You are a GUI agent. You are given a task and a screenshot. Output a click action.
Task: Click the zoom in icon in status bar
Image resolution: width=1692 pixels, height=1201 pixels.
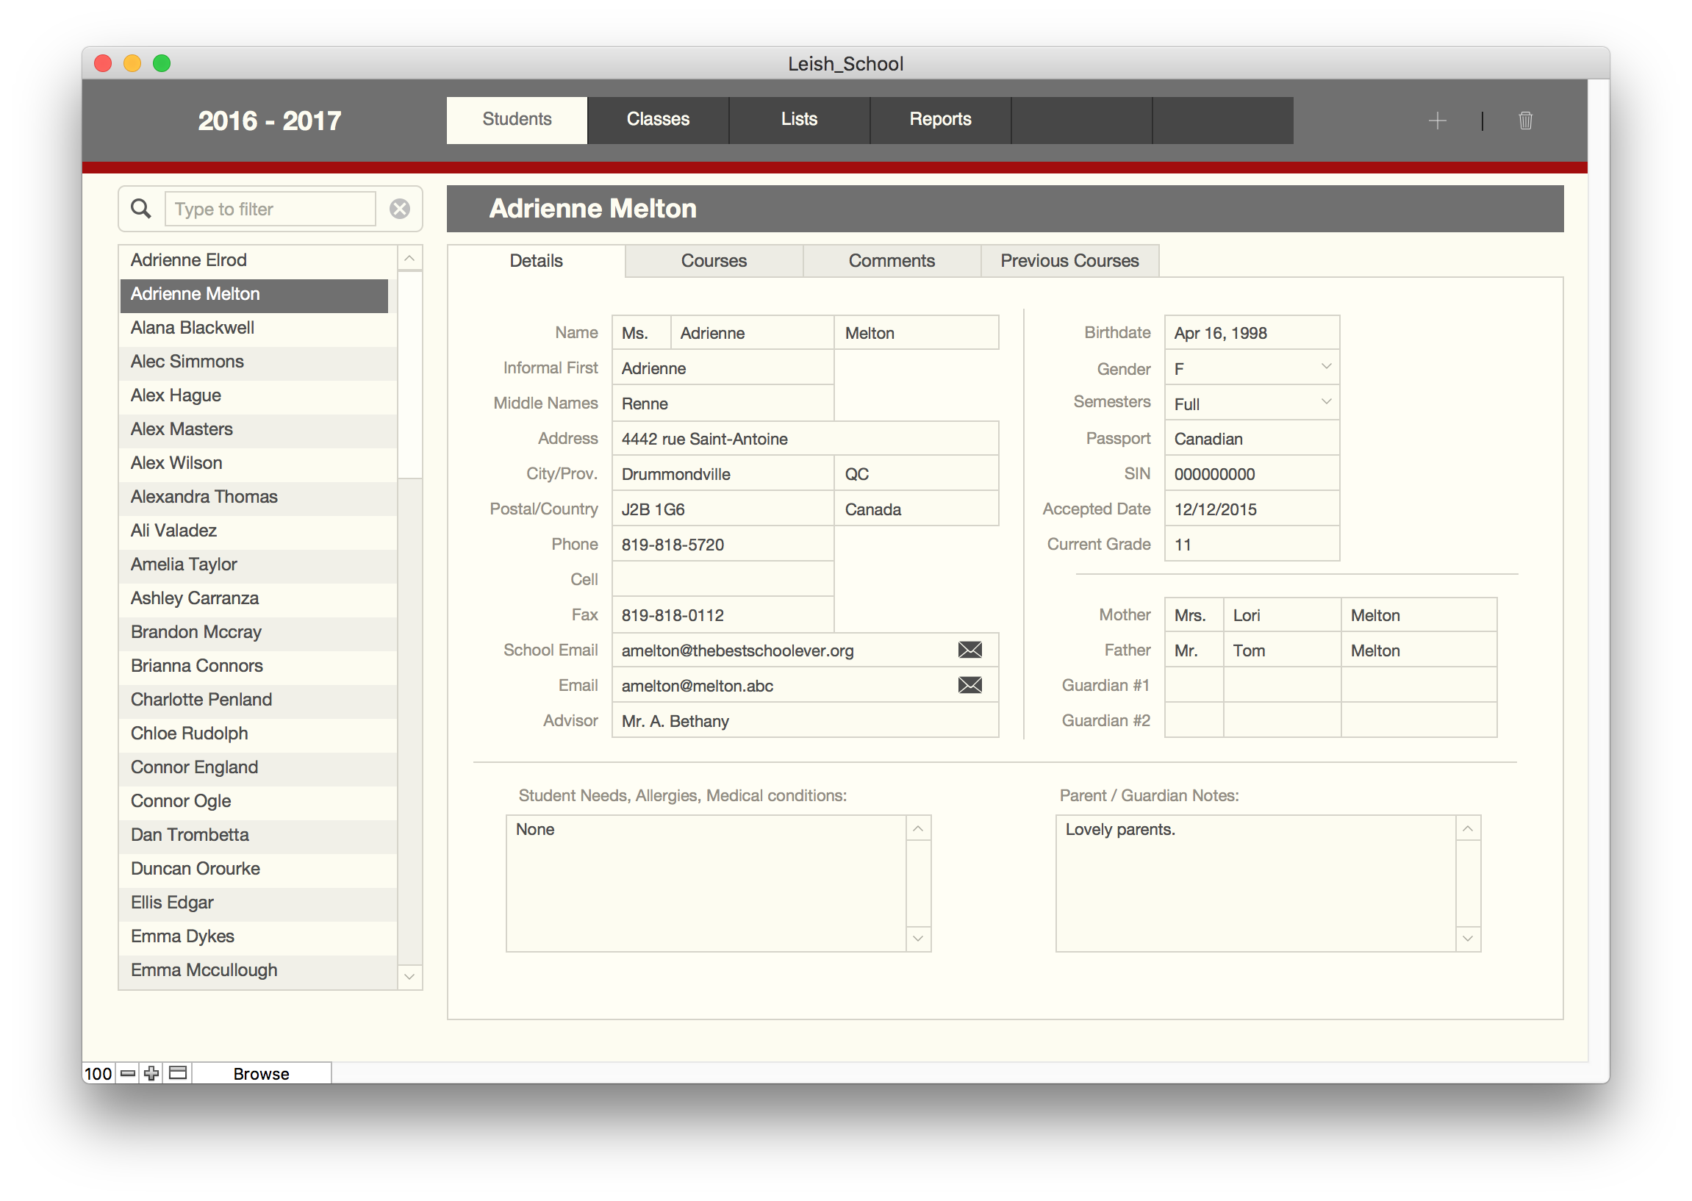[151, 1073]
